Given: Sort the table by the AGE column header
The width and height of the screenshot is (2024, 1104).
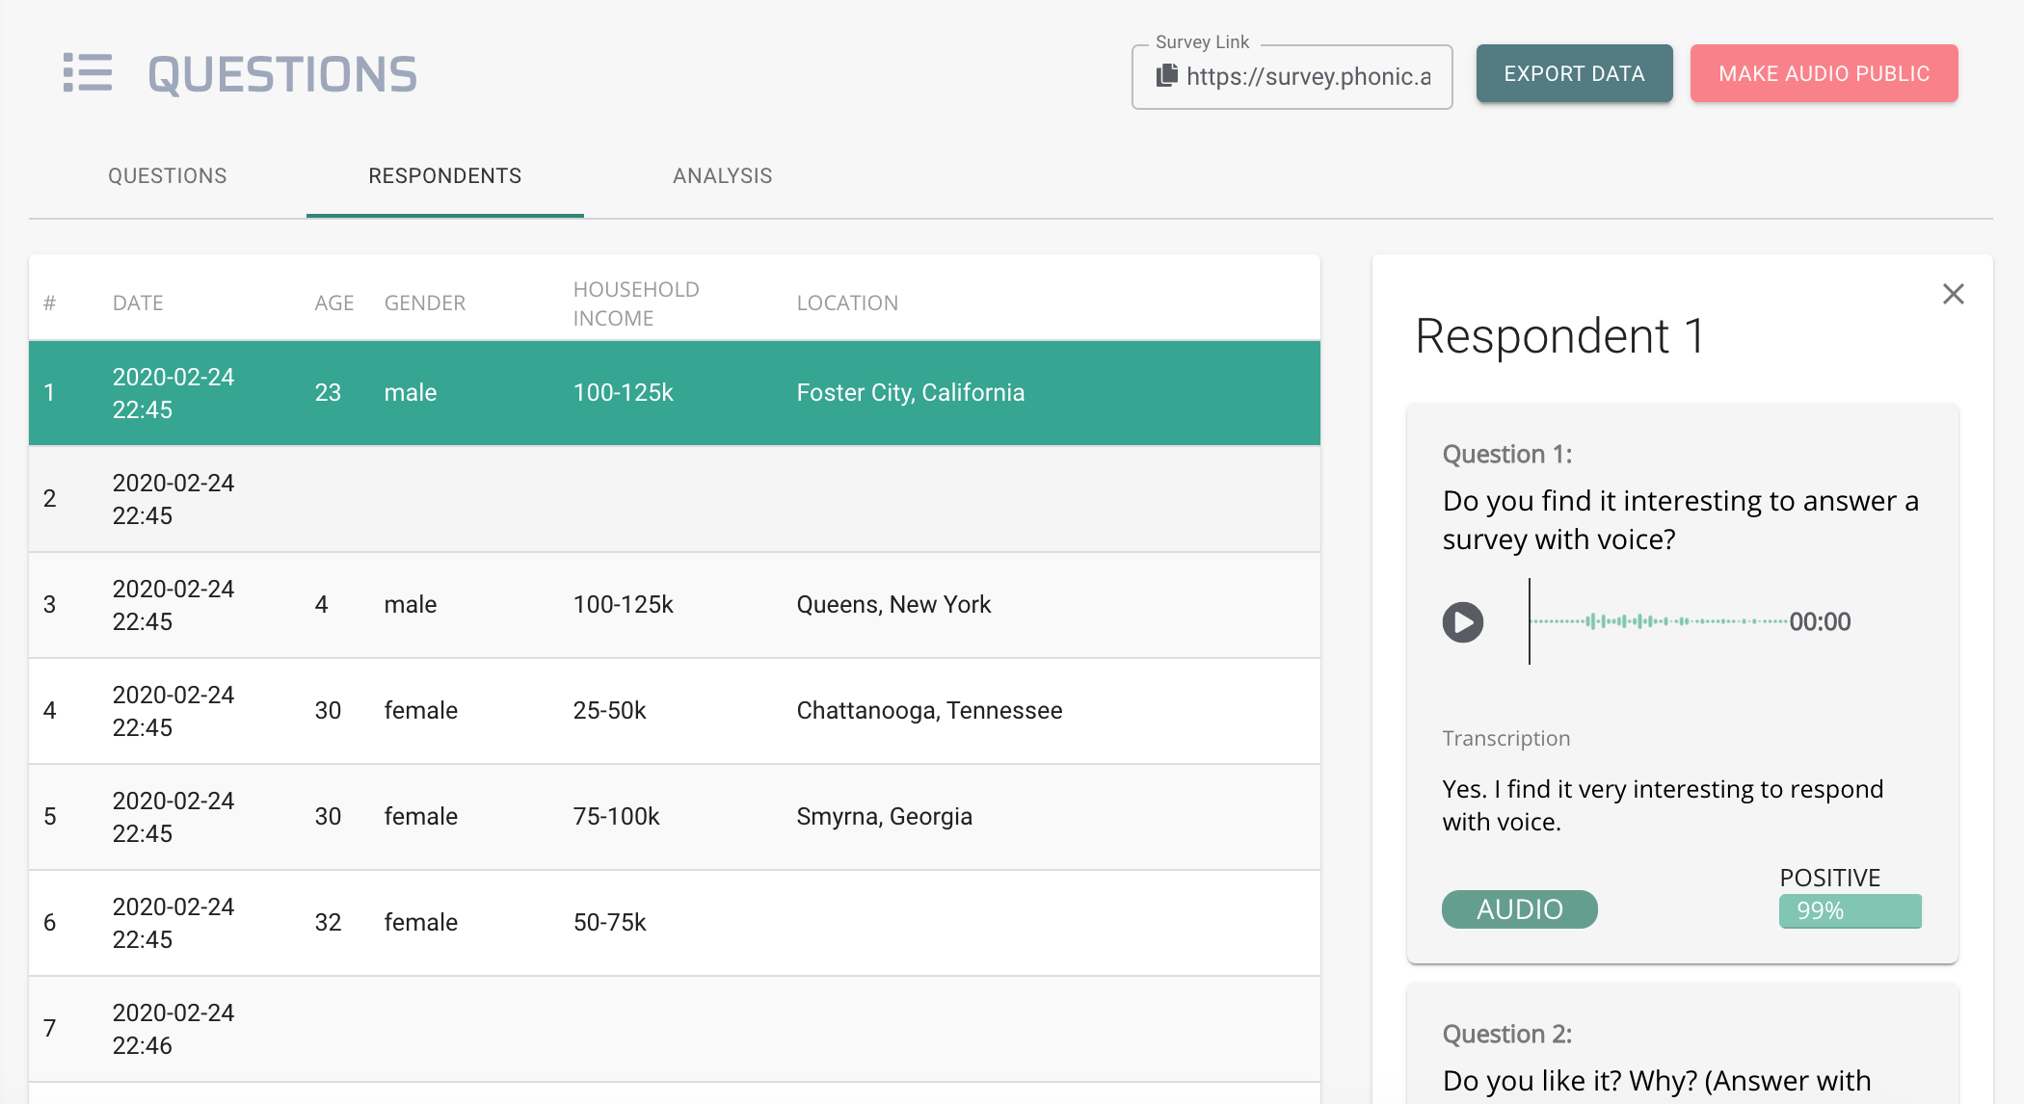Looking at the screenshot, I should tap(333, 302).
